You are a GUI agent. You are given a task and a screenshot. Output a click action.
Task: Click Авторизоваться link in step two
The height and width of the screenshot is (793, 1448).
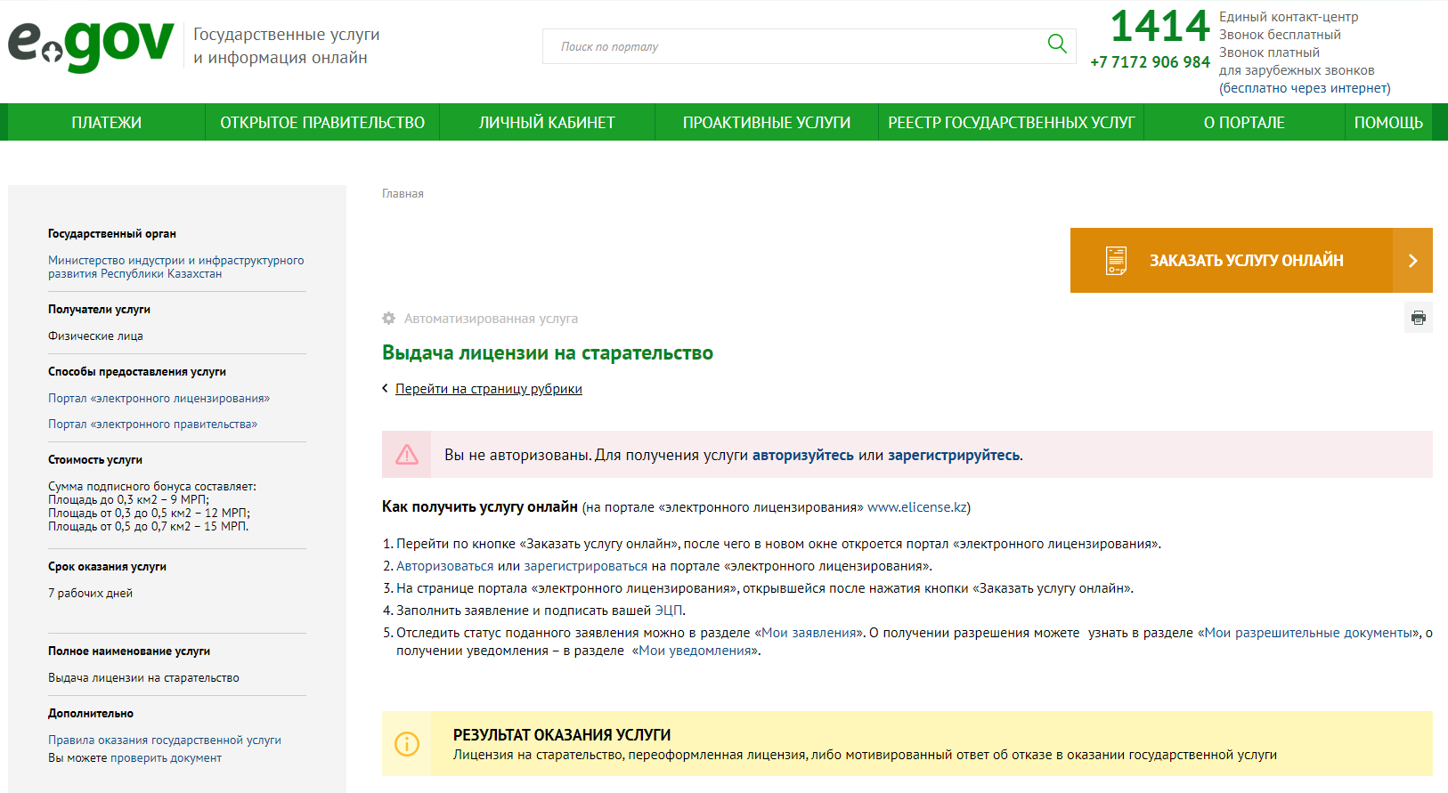(x=444, y=566)
